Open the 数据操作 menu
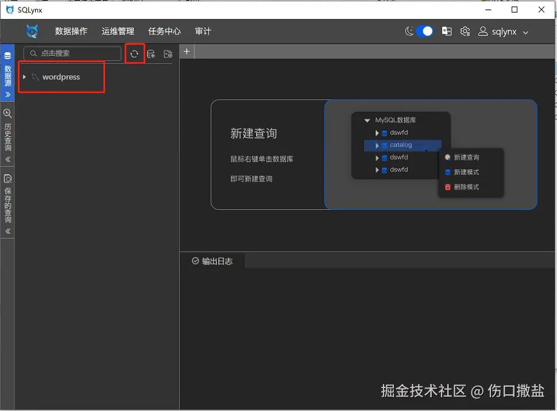The image size is (557, 411). click(71, 31)
